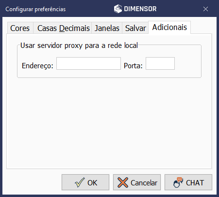Click the green checkmark icon on OK
Viewport: 219px width, 197px height.
pos(80,182)
